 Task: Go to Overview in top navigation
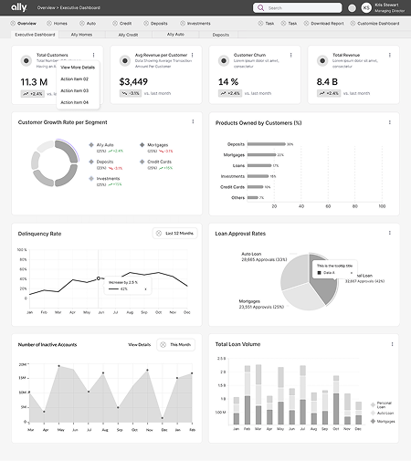tap(24, 24)
